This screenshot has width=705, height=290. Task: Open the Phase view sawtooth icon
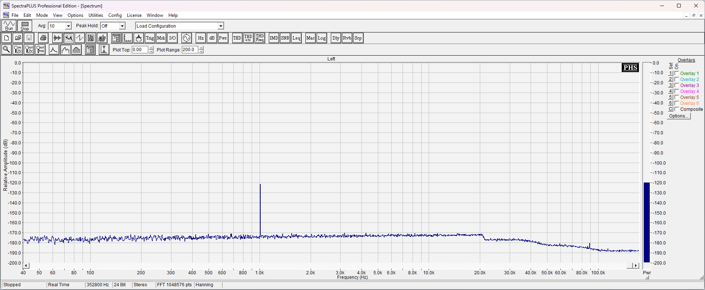pos(80,38)
